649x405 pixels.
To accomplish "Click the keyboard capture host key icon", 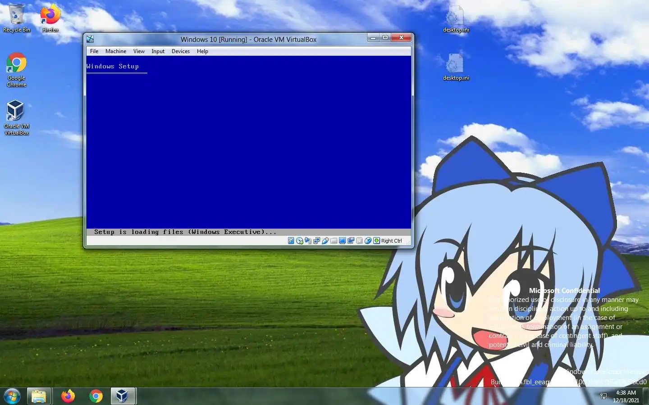I will pyautogui.click(x=376, y=241).
